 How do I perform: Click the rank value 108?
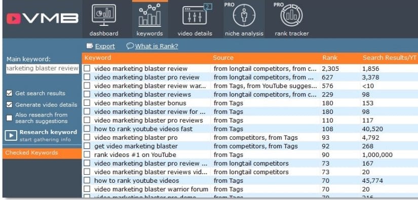tap(327, 129)
